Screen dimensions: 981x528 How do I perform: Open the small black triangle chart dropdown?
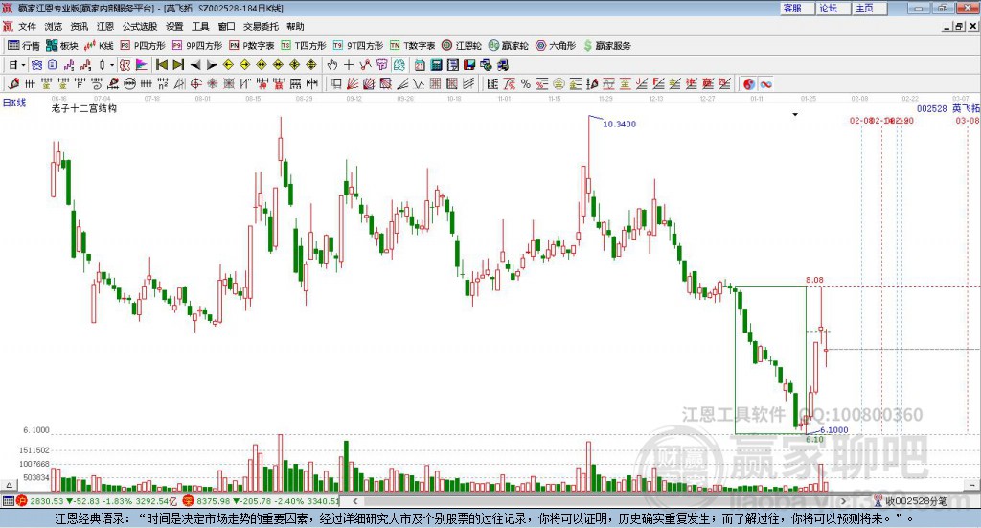(794, 114)
